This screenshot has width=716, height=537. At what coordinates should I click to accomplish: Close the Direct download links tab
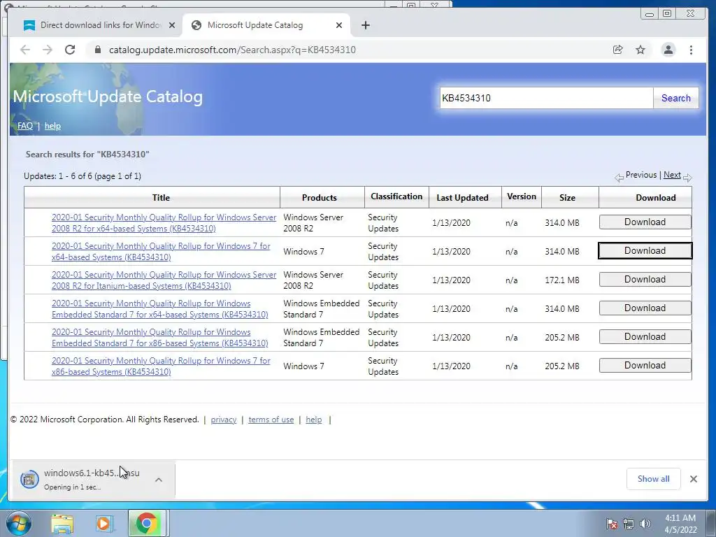pyautogui.click(x=172, y=25)
